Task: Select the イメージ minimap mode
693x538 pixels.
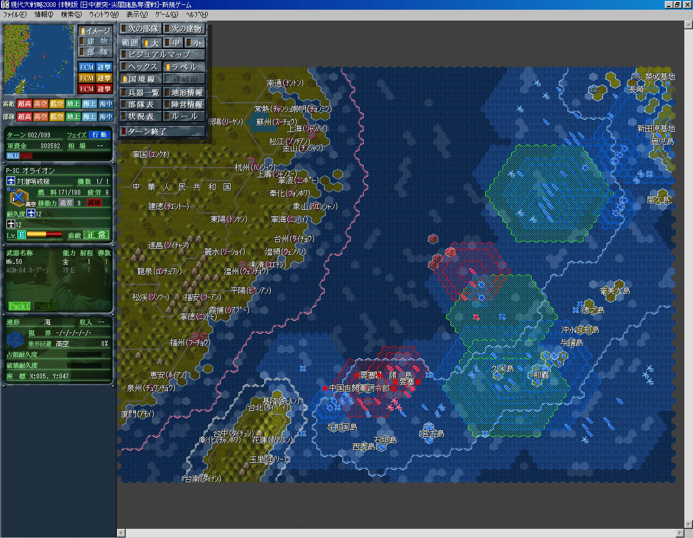Action: [95, 31]
